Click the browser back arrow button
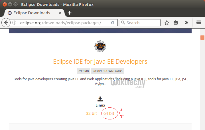Viewport: 205px width, 130px height. tap(6, 23)
